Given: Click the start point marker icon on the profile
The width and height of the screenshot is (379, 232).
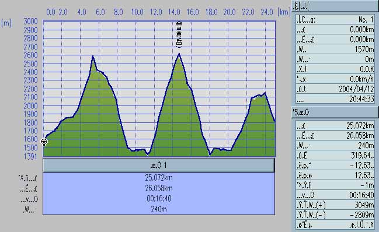Looking at the screenshot, I should (x=44, y=142).
